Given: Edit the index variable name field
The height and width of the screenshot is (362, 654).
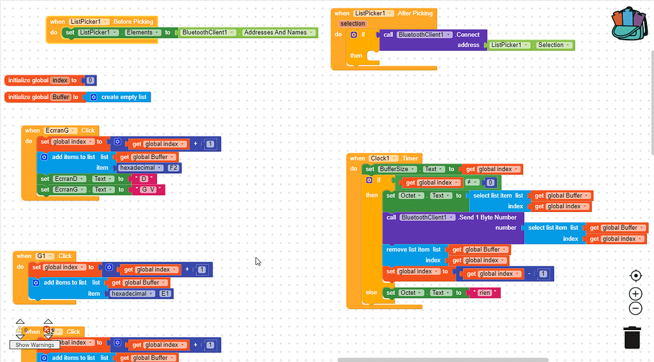Looking at the screenshot, I should 59,80.
